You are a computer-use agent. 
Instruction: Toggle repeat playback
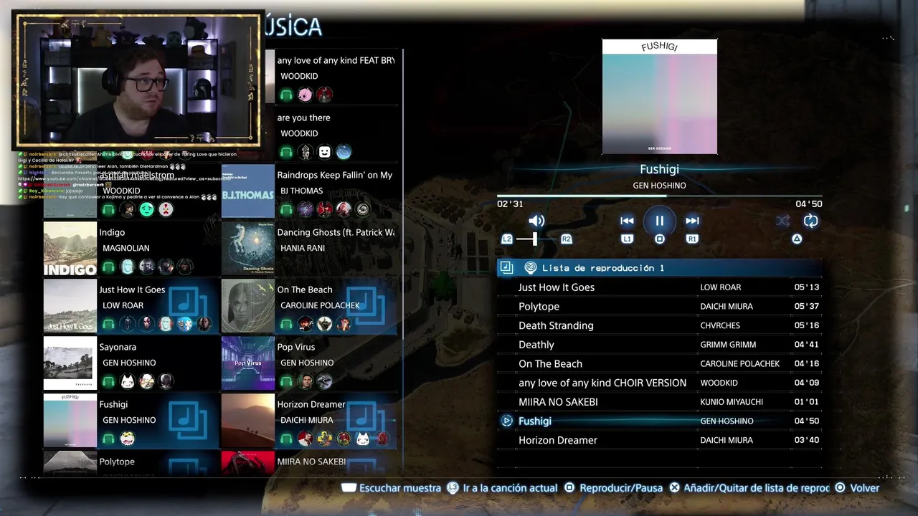coord(811,221)
